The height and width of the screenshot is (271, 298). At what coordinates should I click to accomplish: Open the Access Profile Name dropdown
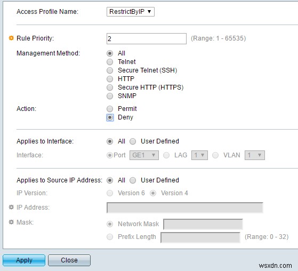coord(131,12)
